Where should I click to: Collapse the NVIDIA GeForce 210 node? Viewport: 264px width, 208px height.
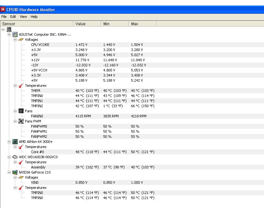pyautogui.click(x=9, y=172)
